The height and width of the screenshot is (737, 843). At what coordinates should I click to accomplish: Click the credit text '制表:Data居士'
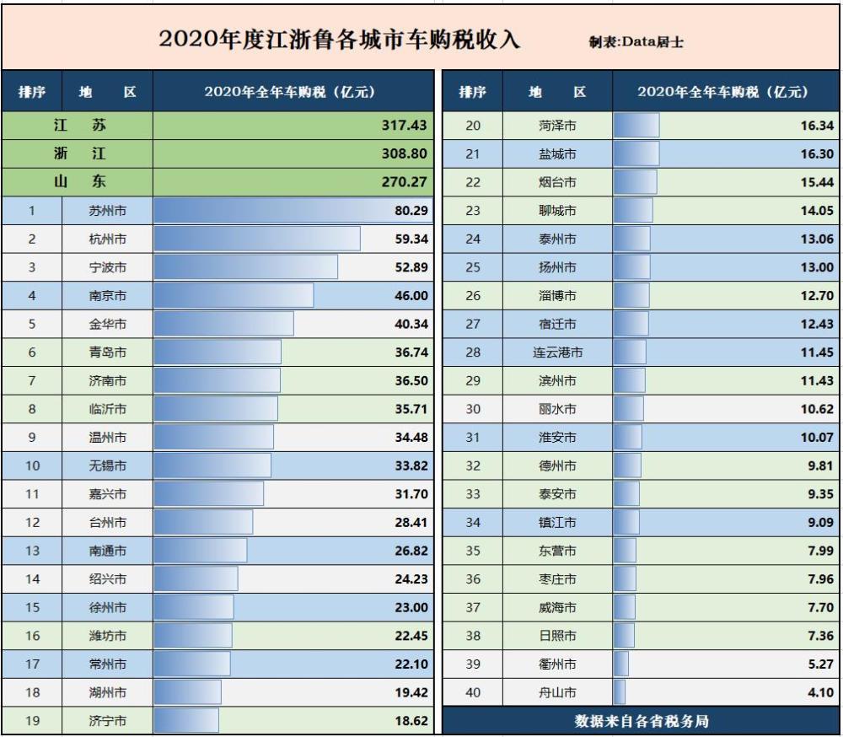pos(636,42)
